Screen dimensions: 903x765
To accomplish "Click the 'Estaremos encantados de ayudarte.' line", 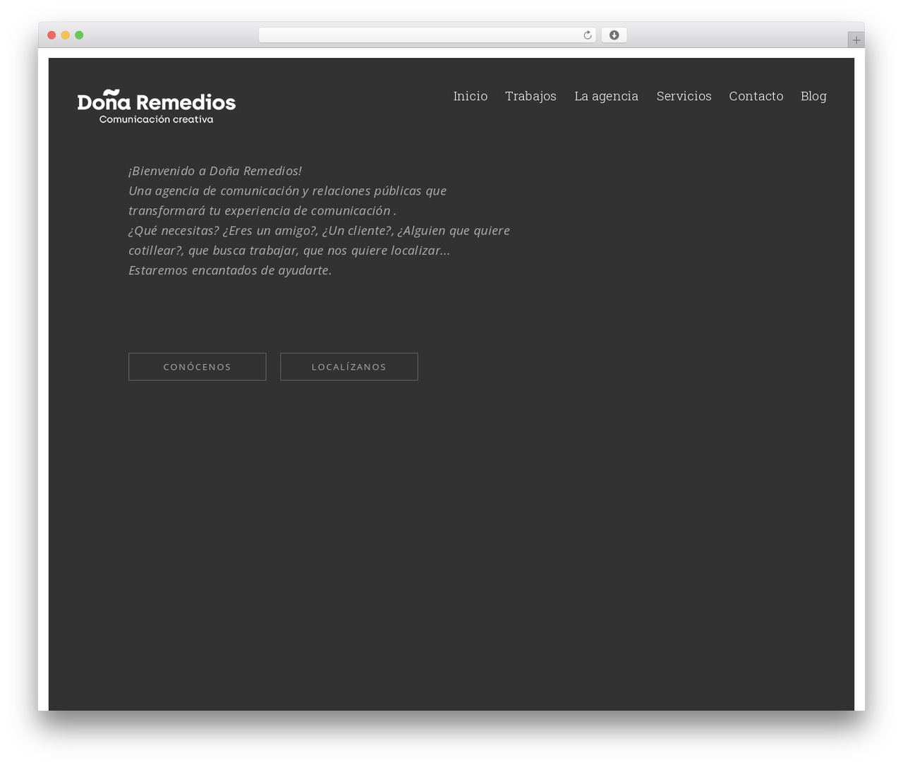I will (230, 270).
